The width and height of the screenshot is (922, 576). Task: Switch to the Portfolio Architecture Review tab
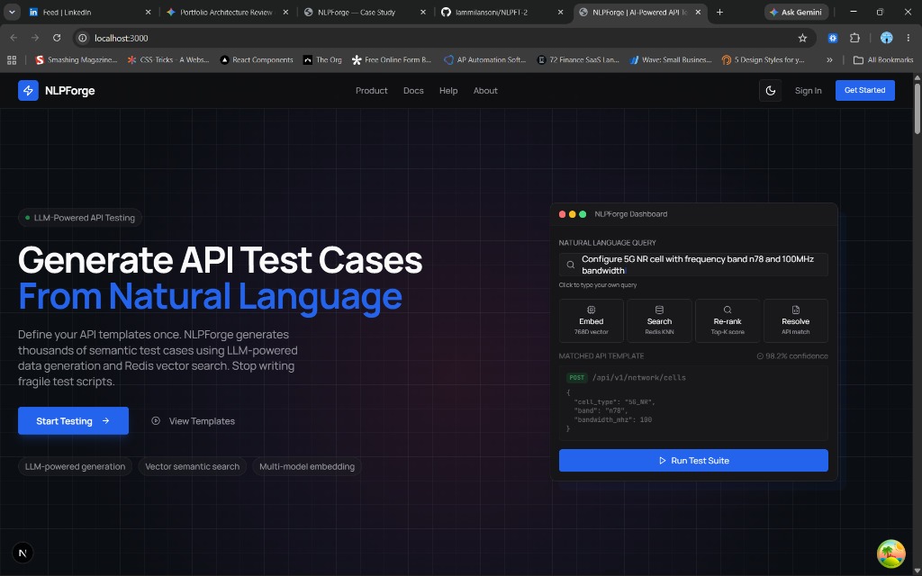tap(226, 13)
